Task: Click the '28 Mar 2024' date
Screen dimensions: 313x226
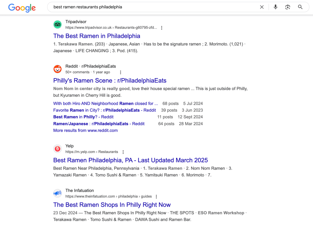Action: tap(191, 124)
